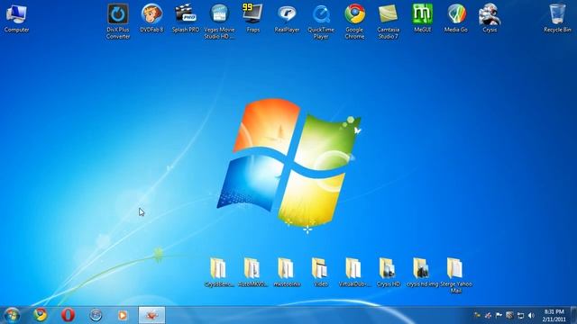This screenshot has height=324, width=577.
Task: Select the Vegas Movie Studio HD shortcut
Action: point(219,22)
